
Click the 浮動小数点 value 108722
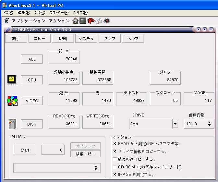(x=70, y=80)
